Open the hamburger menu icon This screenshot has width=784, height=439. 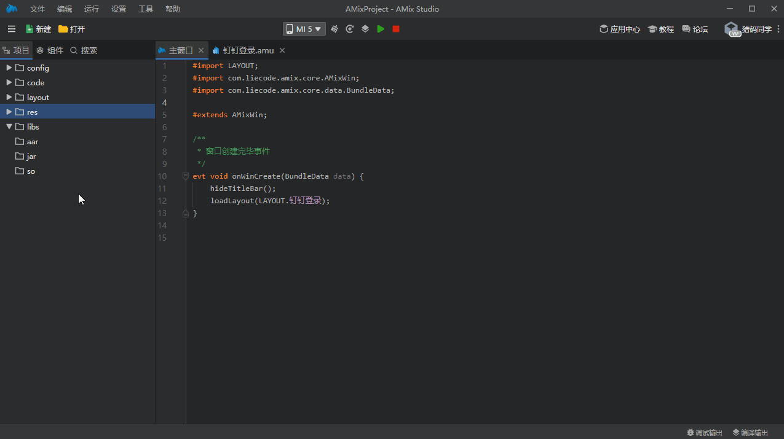coord(12,29)
